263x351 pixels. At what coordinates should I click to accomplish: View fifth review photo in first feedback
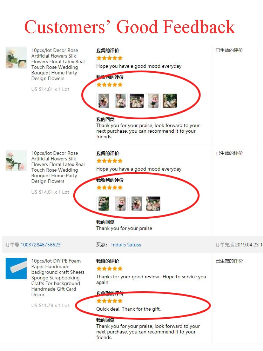click(170, 101)
